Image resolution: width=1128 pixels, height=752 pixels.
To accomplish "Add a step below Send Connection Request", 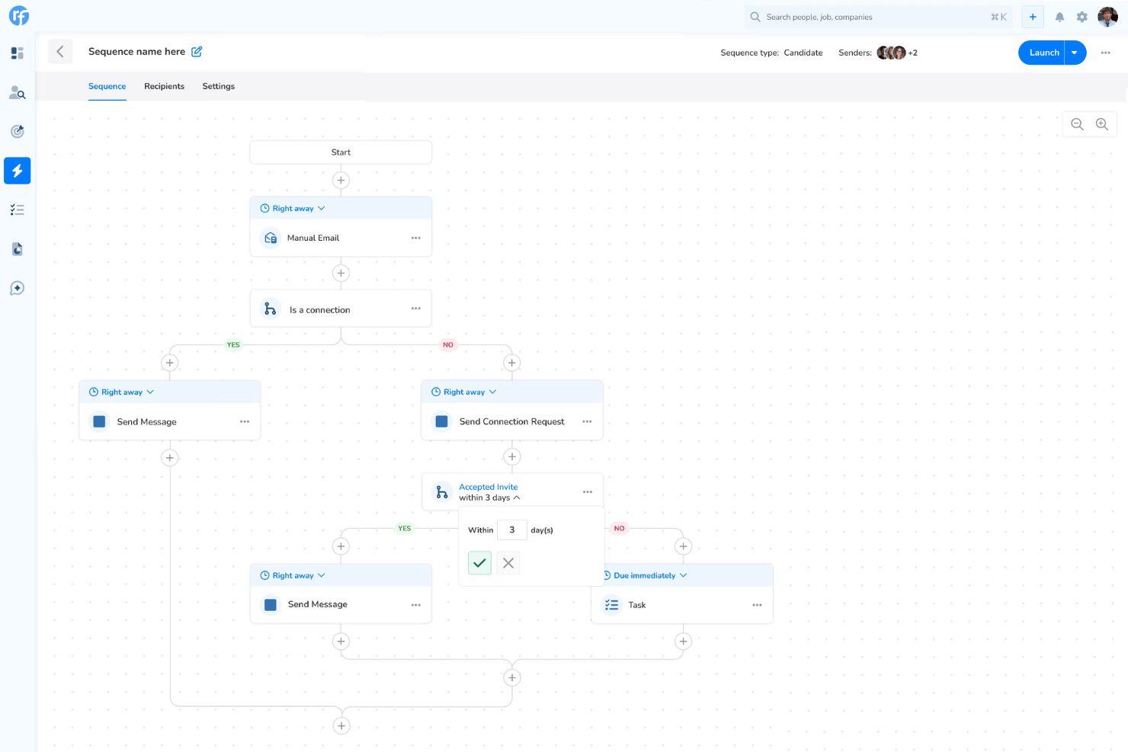I will coord(512,456).
